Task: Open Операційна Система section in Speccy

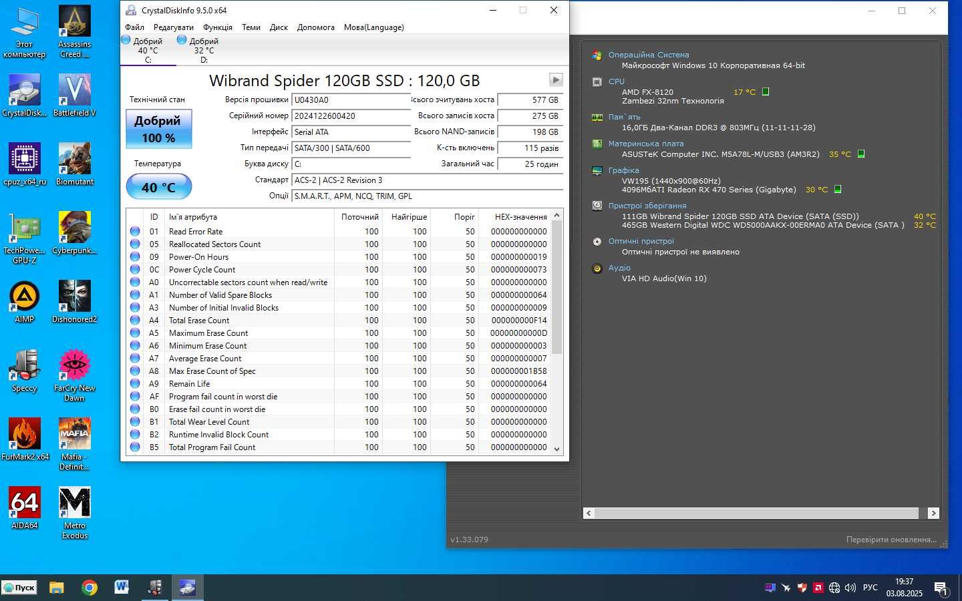Action: coord(649,55)
